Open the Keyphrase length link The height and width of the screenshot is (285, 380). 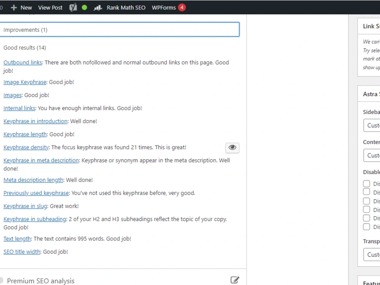click(25, 134)
